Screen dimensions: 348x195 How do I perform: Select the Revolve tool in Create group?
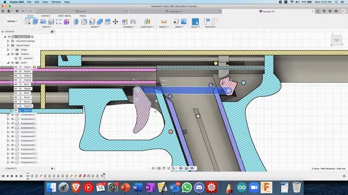[43, 22]
